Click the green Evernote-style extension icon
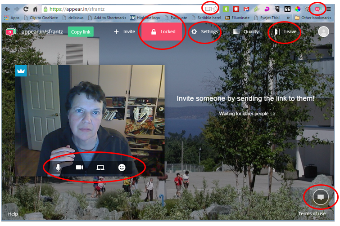340x226 pixels. tap(226, 9)
